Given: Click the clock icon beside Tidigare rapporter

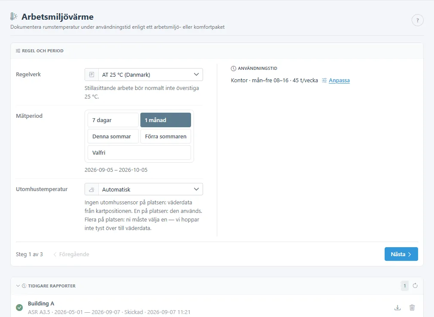Looking at the screenshot, I should [x=24, y=286].
